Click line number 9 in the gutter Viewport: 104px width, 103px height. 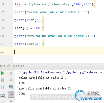3,28
